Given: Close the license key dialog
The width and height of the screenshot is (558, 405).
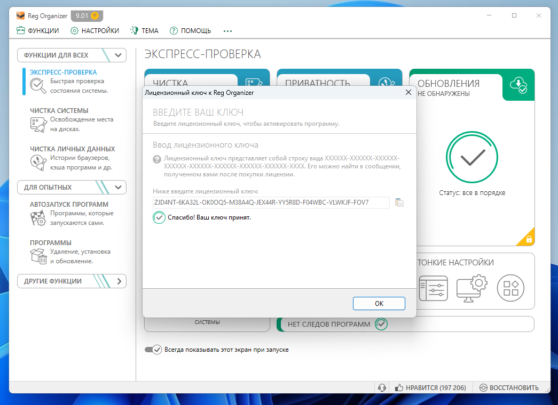Looking at the screenshot, I should 408,92.
